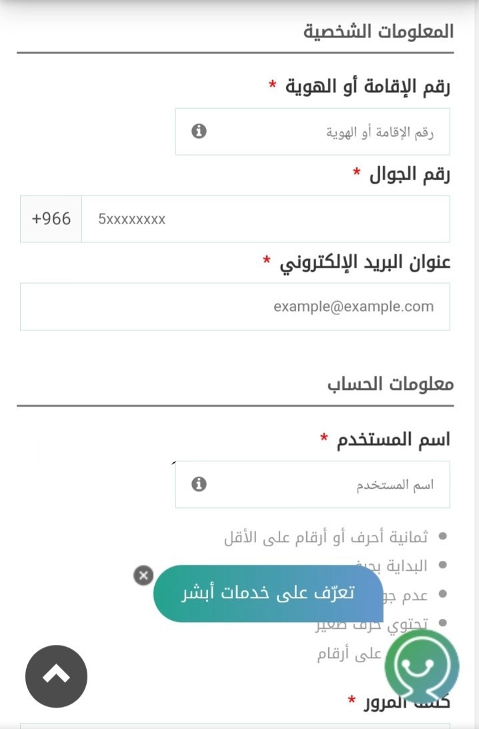Image resolution: width=479 pixels, height=729 pixels.
Task: Click the scroll-to-top arrow button
Action: (56, 676)
